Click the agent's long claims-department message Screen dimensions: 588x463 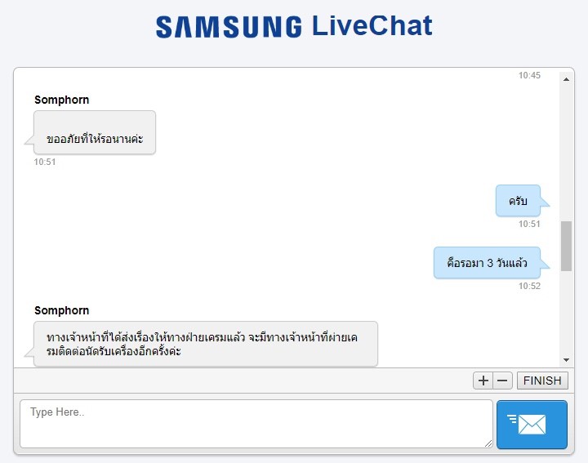click(x=206, y=344)
